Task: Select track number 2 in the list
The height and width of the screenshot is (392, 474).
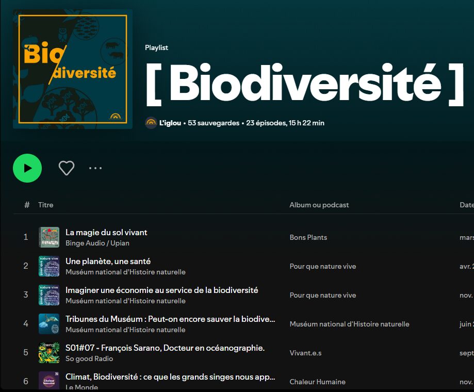Action: 26,266
